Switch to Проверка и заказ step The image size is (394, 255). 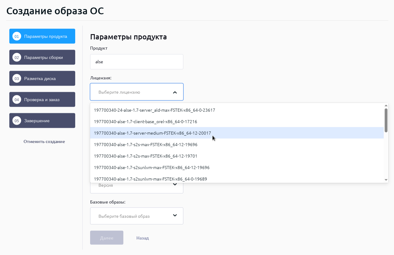pos(42,100)
